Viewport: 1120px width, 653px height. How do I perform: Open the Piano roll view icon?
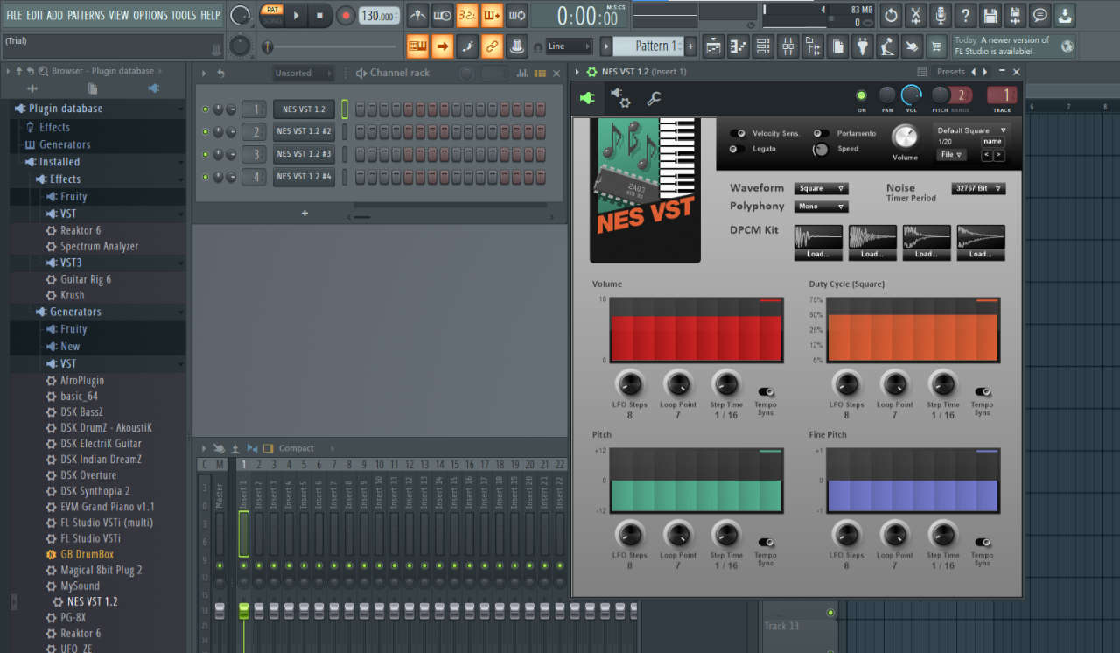(738, 46)
